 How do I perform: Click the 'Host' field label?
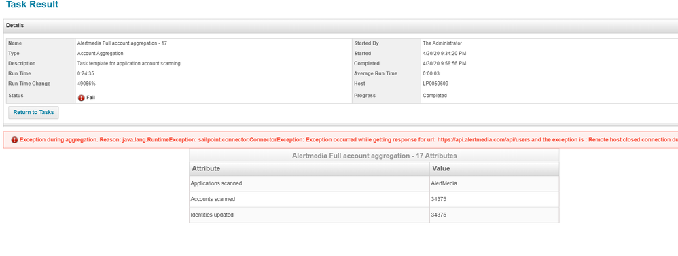click(360, 84)
